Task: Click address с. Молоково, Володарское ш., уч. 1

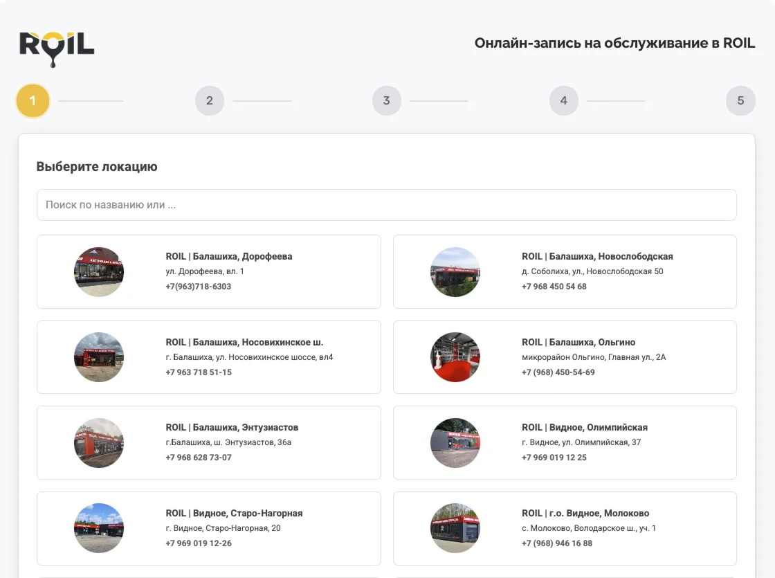Action: point(589,528)
